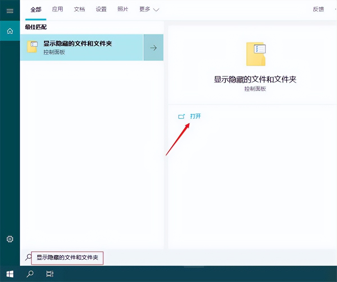The height and width of the screenshot is (282, 337).
Task: Click the 反馈 feedback link
Action: tap(318, 9)
